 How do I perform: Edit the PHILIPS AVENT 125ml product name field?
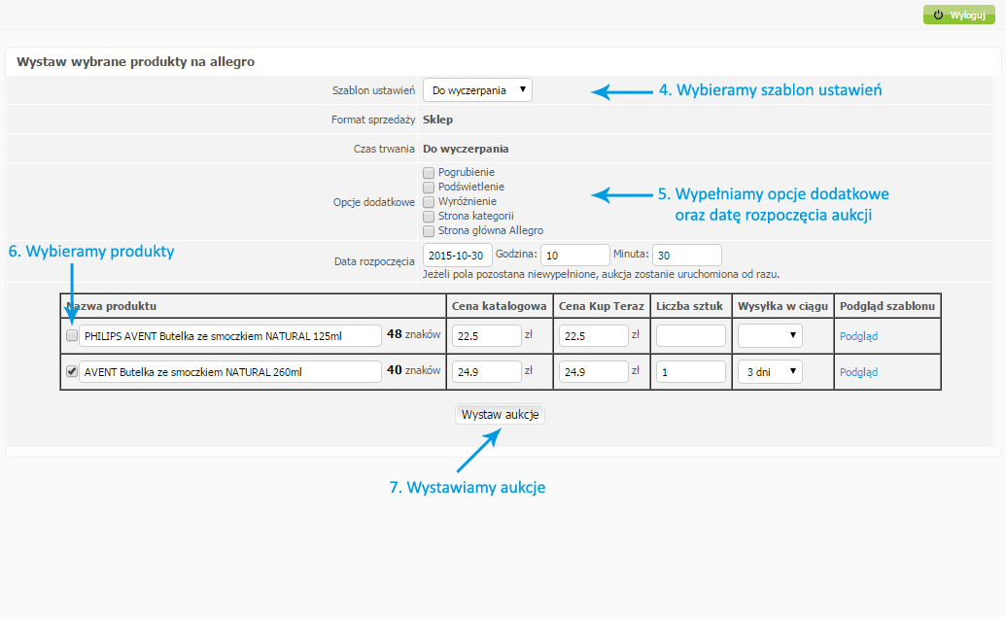pos(230,335)
